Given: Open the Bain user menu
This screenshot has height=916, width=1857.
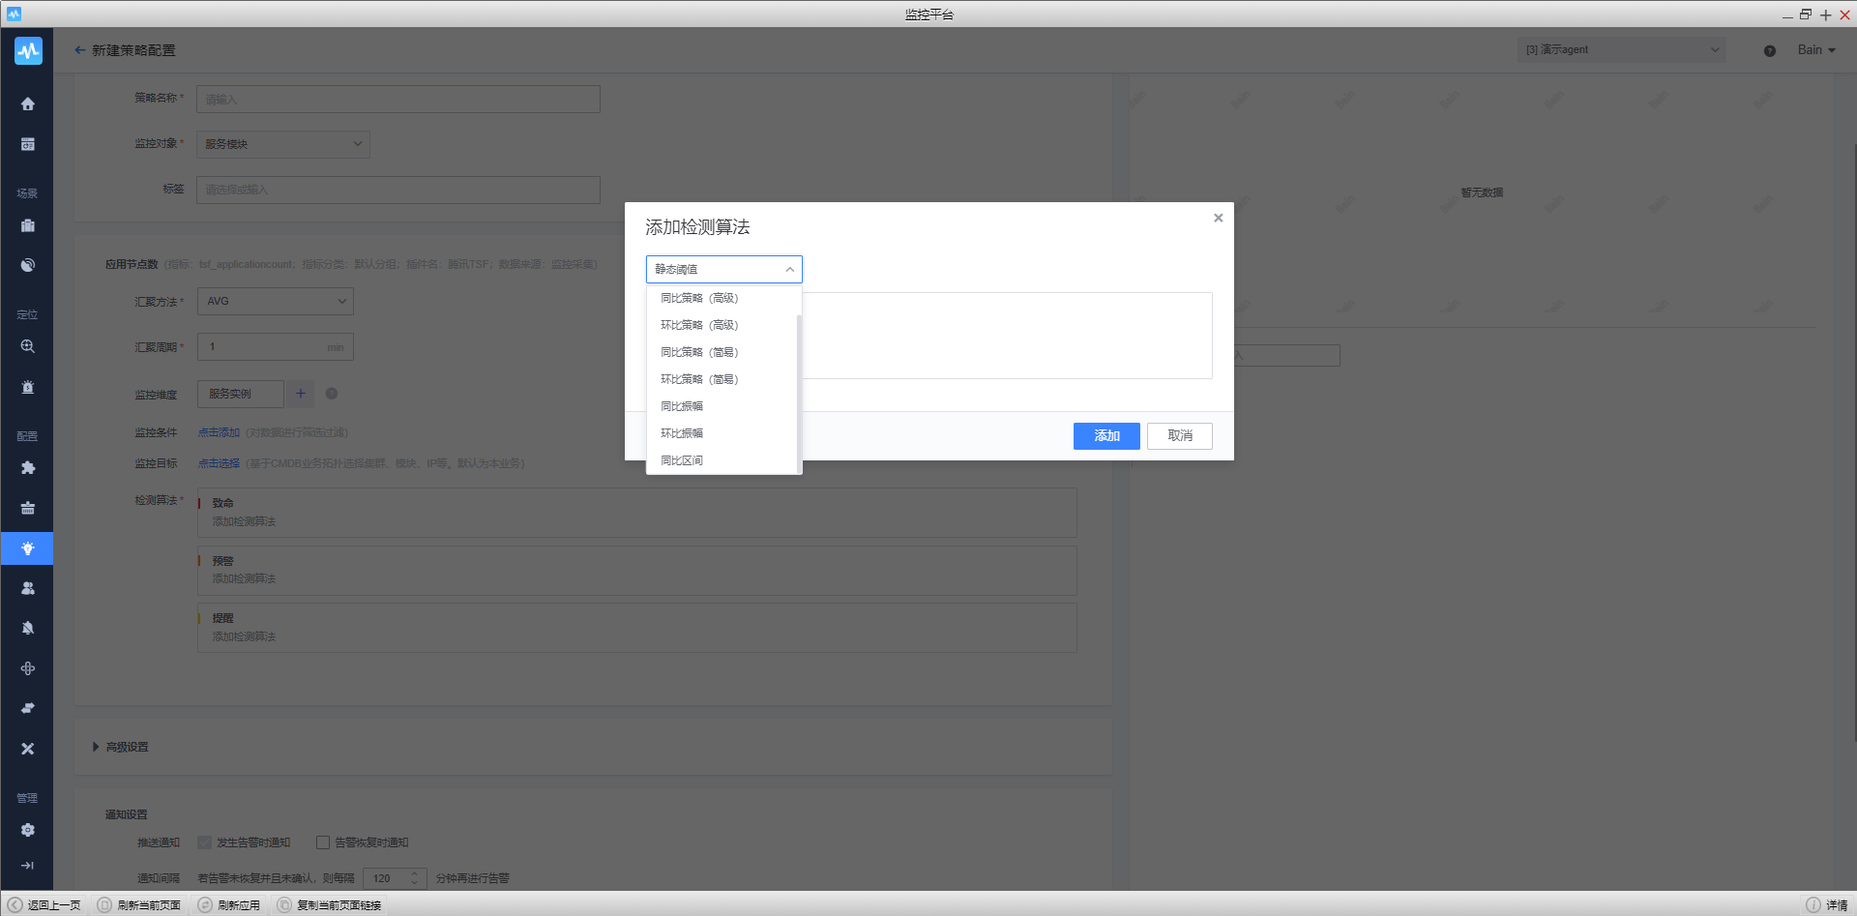Looking at the screenshot, I should (x=1816, y=50).
